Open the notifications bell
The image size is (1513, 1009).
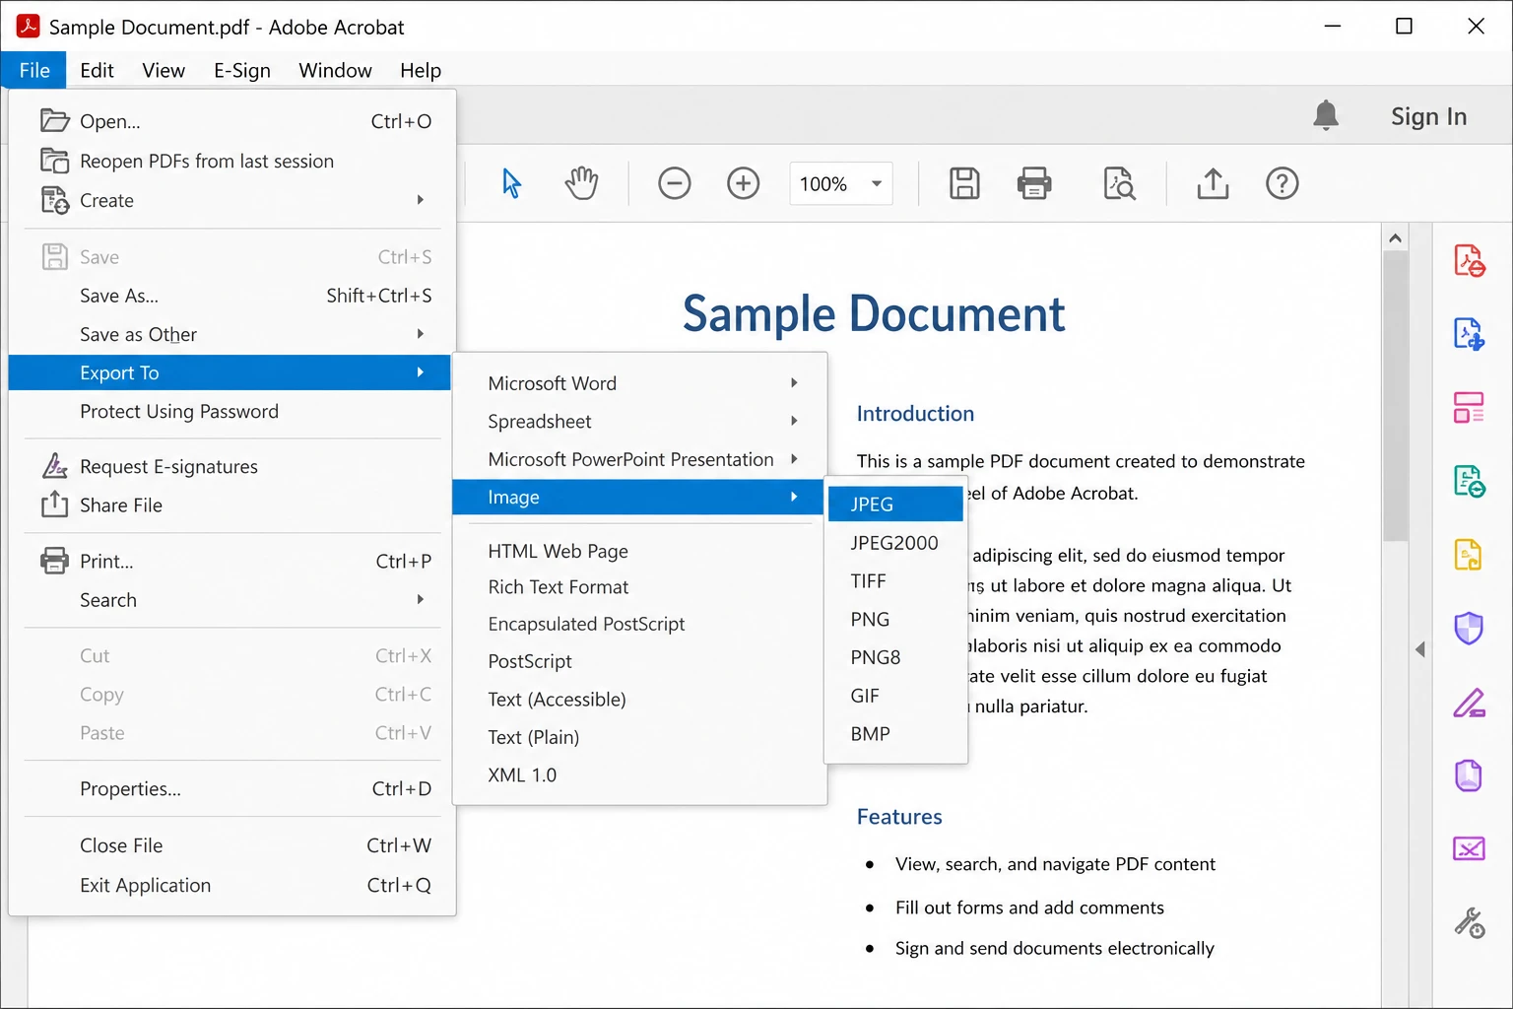(1326, 115)
